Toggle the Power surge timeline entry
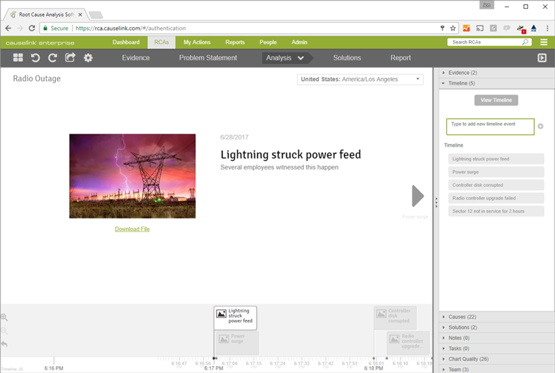Image resolution: width=555 pixels, height=373 pixels. point(496,172)
